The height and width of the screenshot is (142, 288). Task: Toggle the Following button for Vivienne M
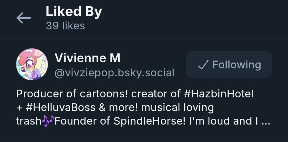229,65
